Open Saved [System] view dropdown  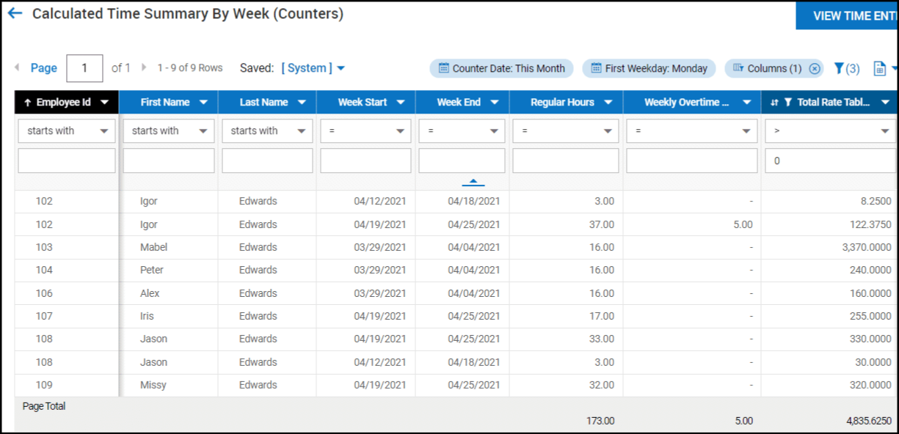pos(313,68)
